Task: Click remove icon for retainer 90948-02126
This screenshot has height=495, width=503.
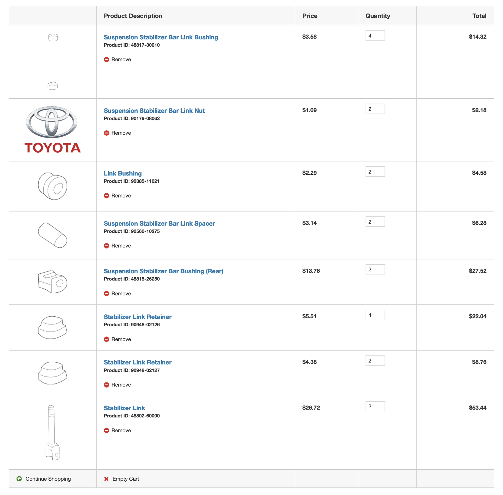Action: [x=106, y=339]
